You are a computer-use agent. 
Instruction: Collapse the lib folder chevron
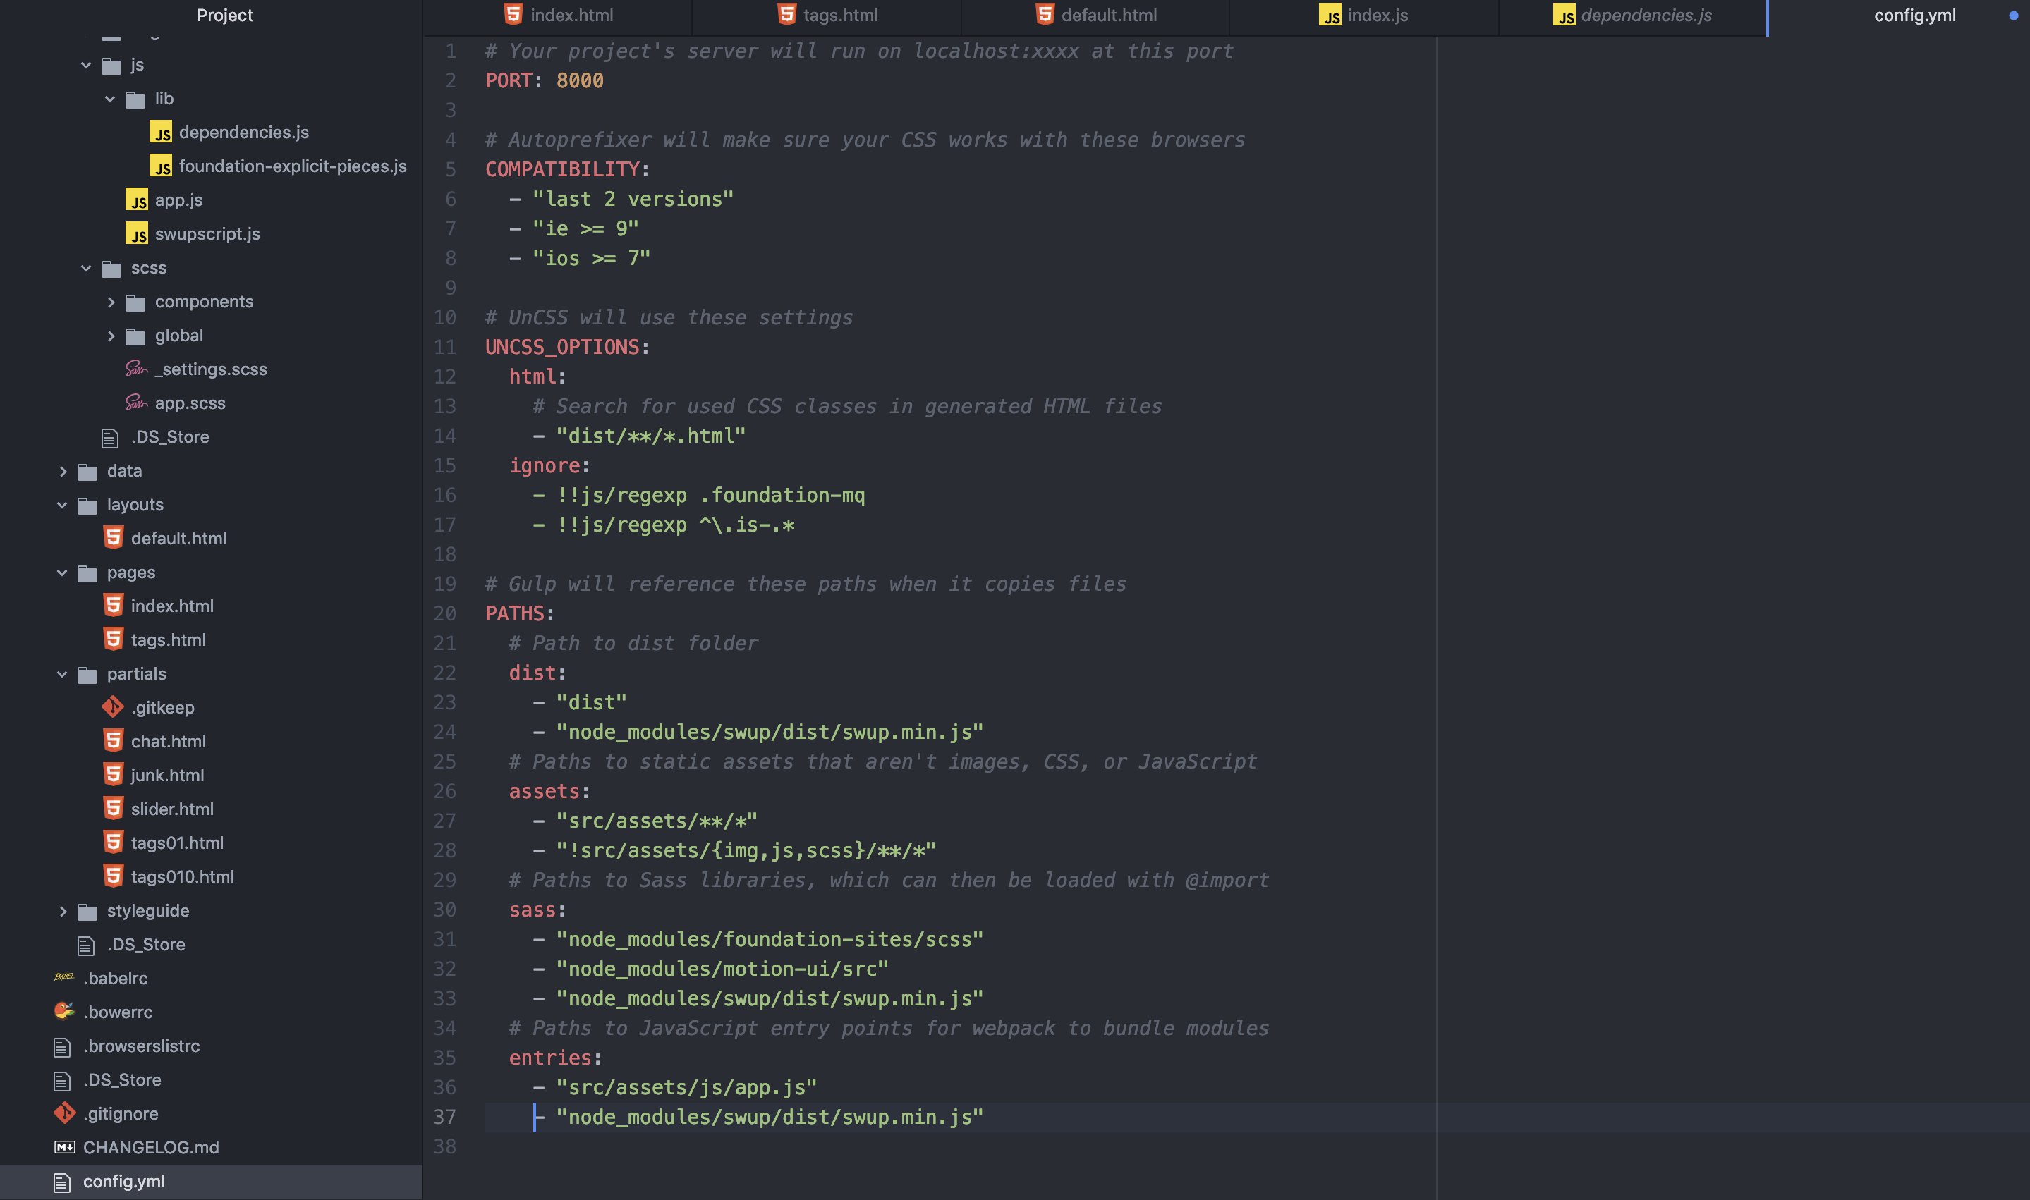(x=110, y=99)
